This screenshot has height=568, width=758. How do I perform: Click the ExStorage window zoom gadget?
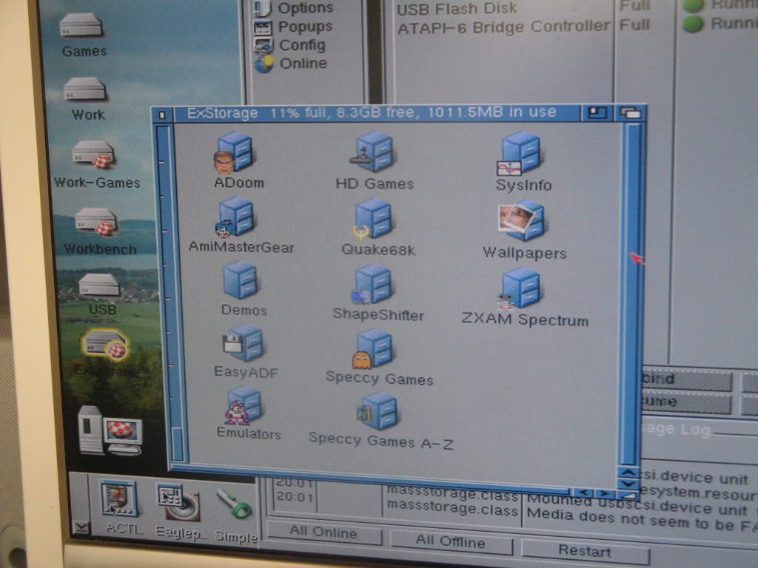[597, 113]
